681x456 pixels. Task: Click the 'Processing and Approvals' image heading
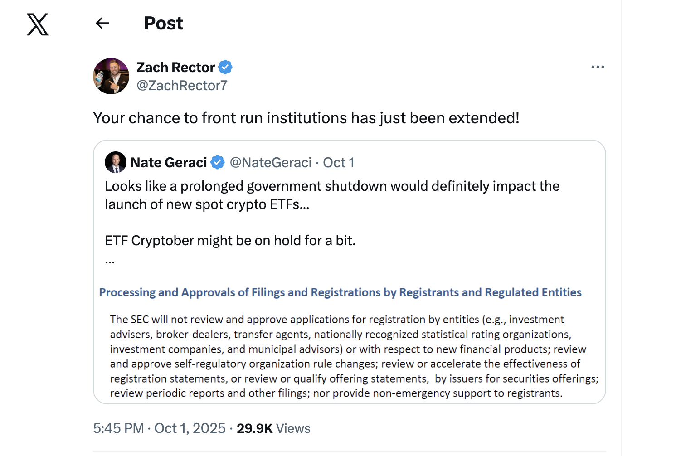[x=340, y=292]
